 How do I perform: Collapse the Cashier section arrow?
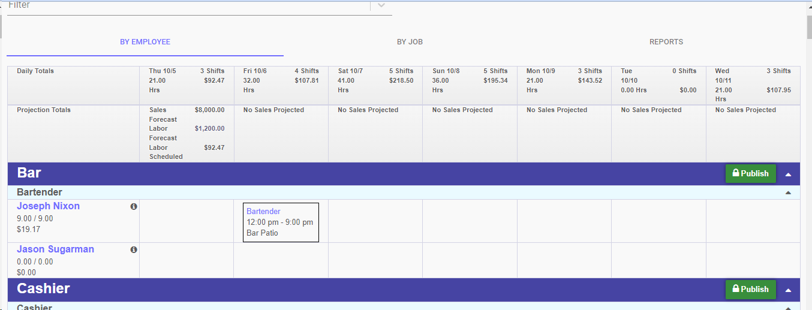pyautogui.click(x=789, y=290)
